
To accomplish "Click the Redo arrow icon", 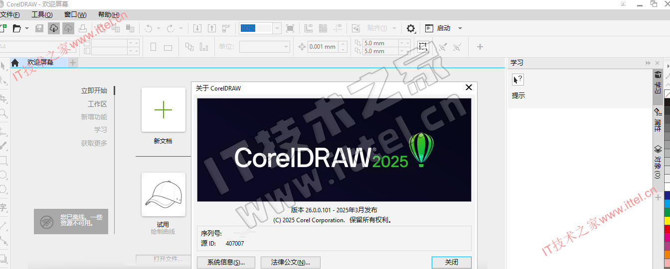I will (170, 28).
